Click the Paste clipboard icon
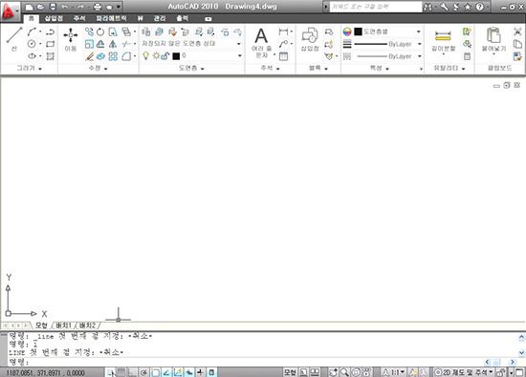 493,39
